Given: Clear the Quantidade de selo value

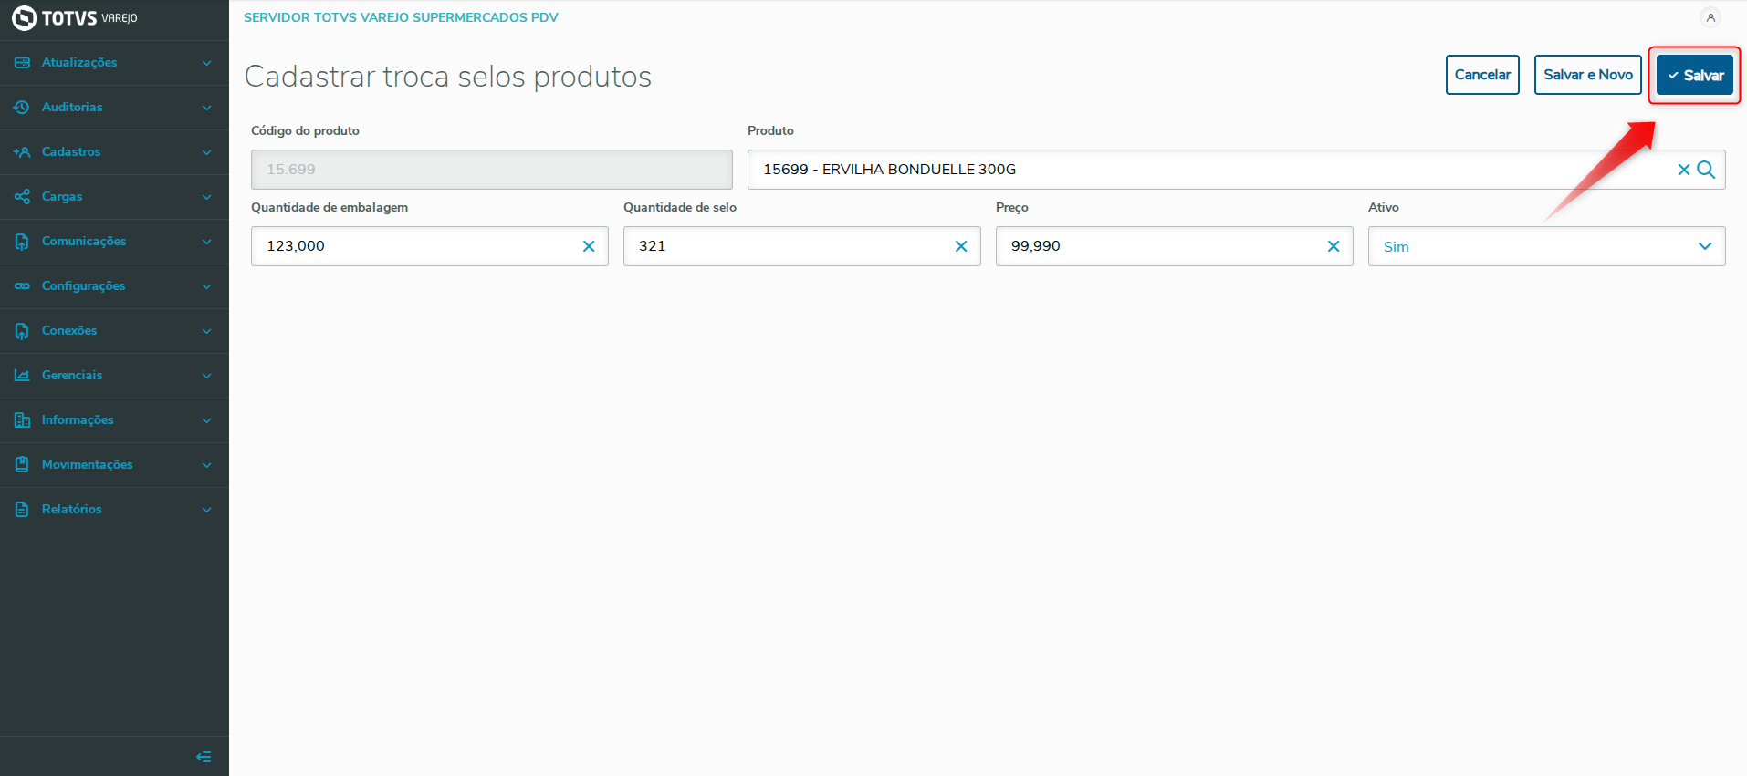Looking at the screenshot, I should [x=961, y=246].
